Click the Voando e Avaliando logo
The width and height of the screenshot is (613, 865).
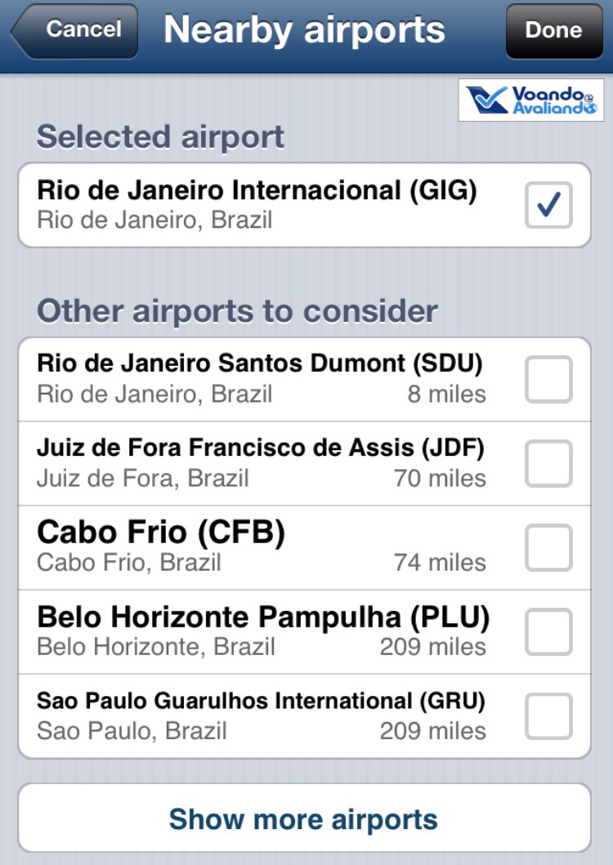530,100
